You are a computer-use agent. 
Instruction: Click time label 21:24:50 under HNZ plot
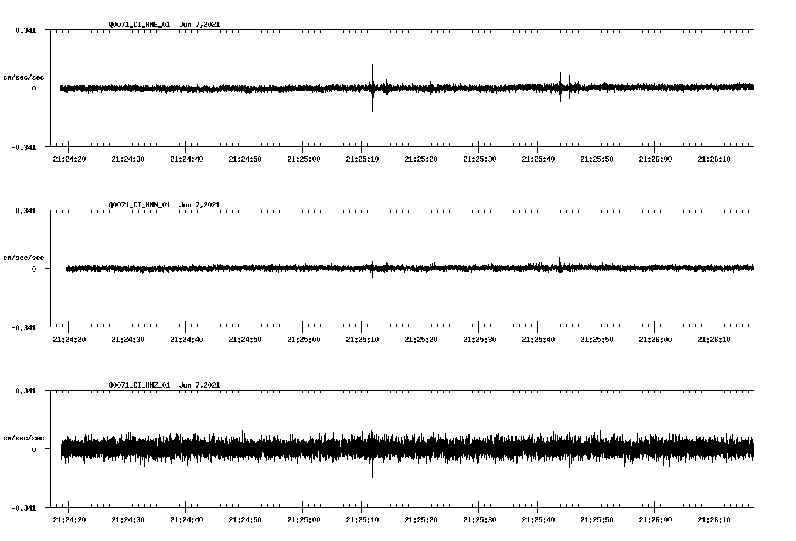click(x=245, y=519)
